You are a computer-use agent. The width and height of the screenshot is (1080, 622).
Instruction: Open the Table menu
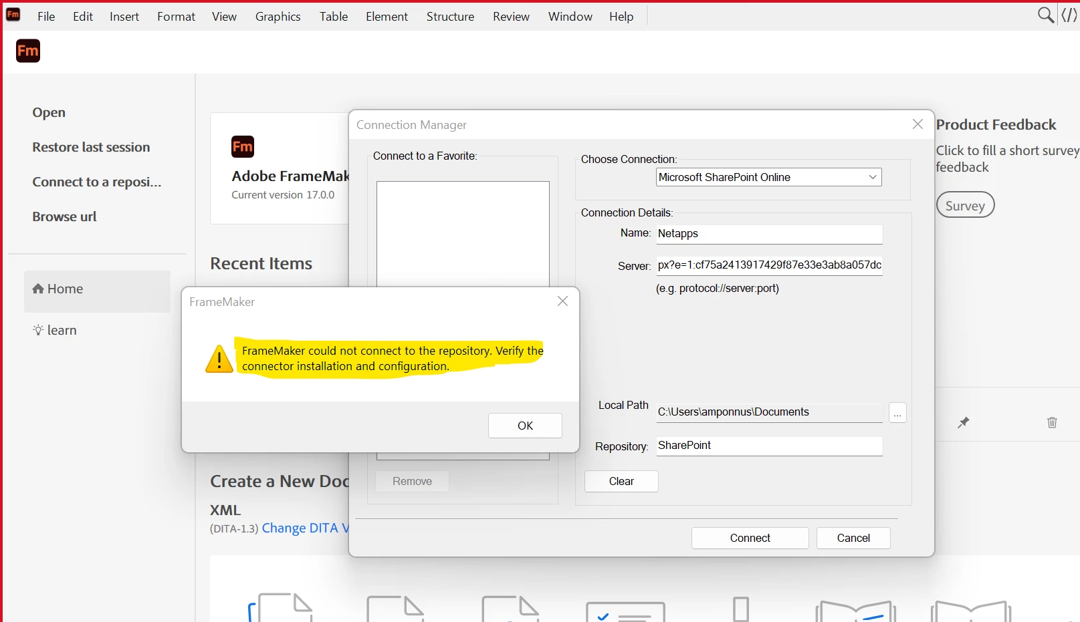coord(334,17)
